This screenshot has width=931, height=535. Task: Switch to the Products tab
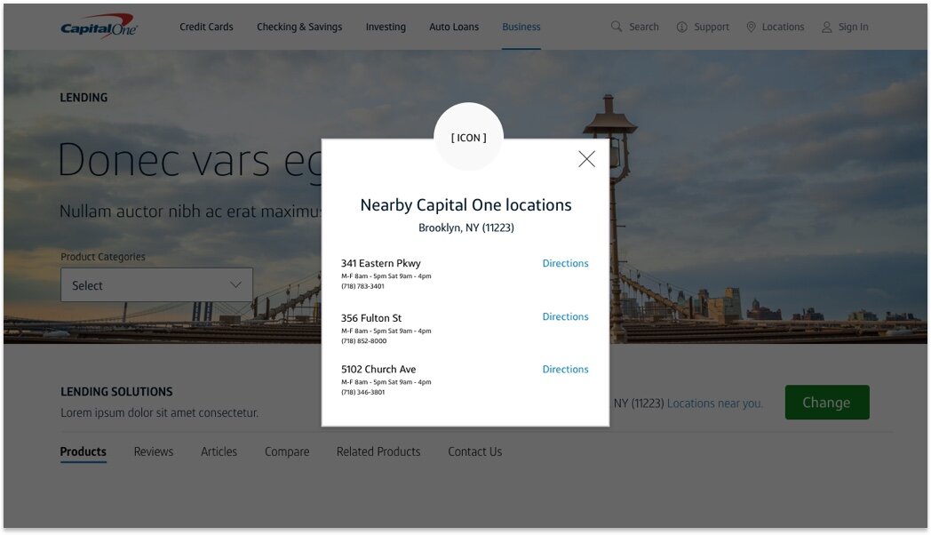coord(84,451)
